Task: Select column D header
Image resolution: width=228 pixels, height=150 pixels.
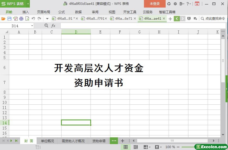Action: point(76,32)
